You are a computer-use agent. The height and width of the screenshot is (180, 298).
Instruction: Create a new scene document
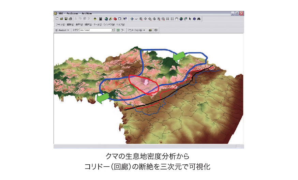point(57,19)
